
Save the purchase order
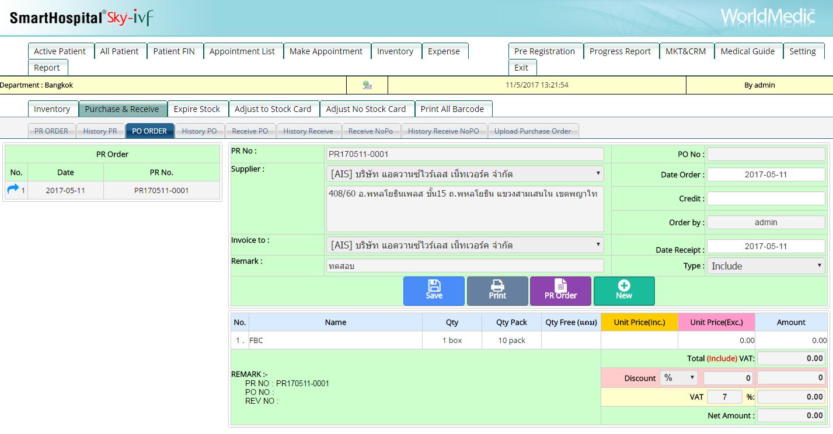click(x=434, y=290)
